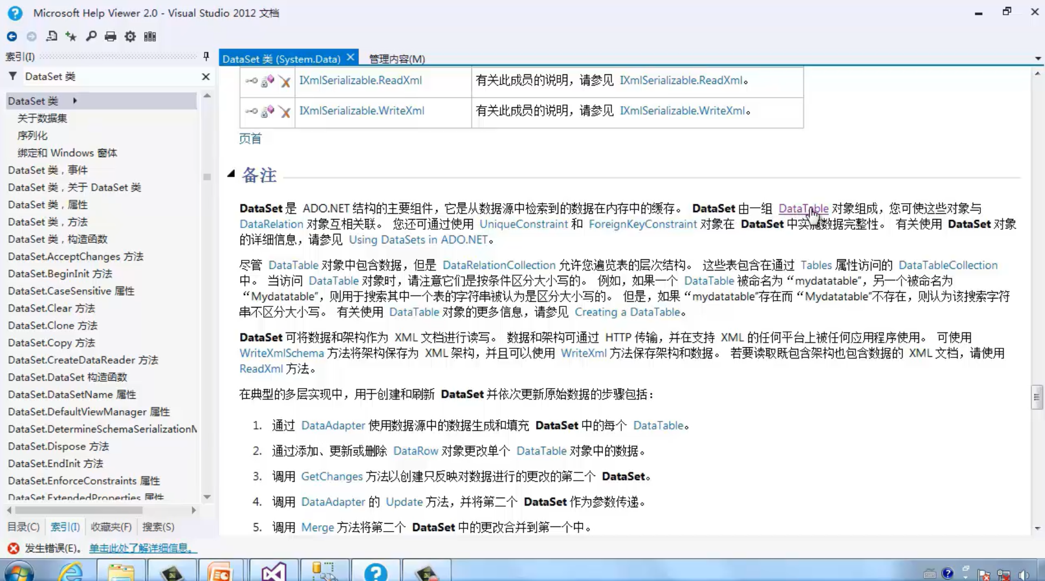Click the 页首 back-to-top link

click(250, 138)
